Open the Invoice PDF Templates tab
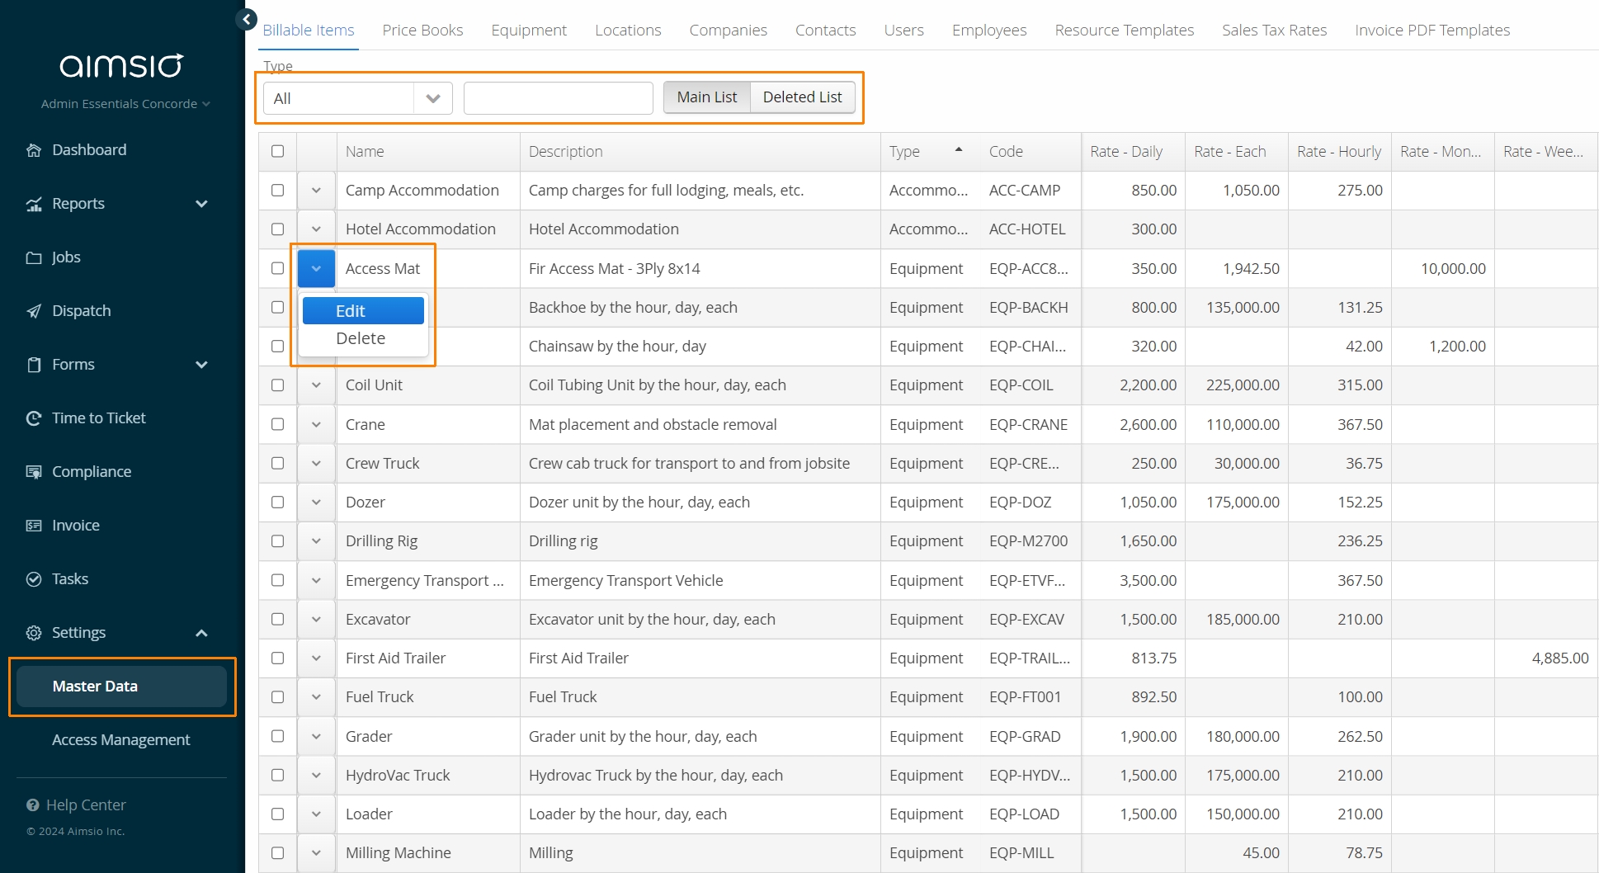 [1432, 30]
